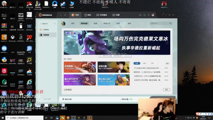Show hidden system tray icons
Screen dimensions: 213x120
tap(186, 118)
